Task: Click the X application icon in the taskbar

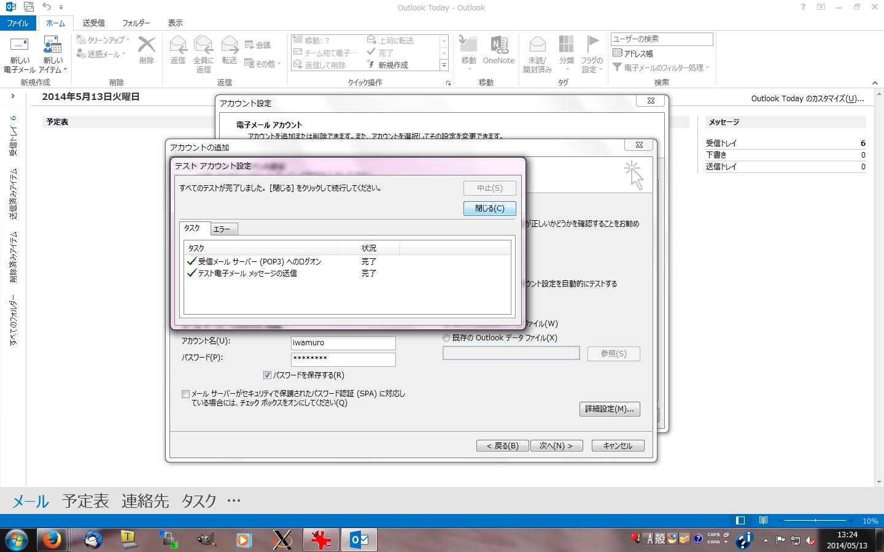Action: (282, 540)
